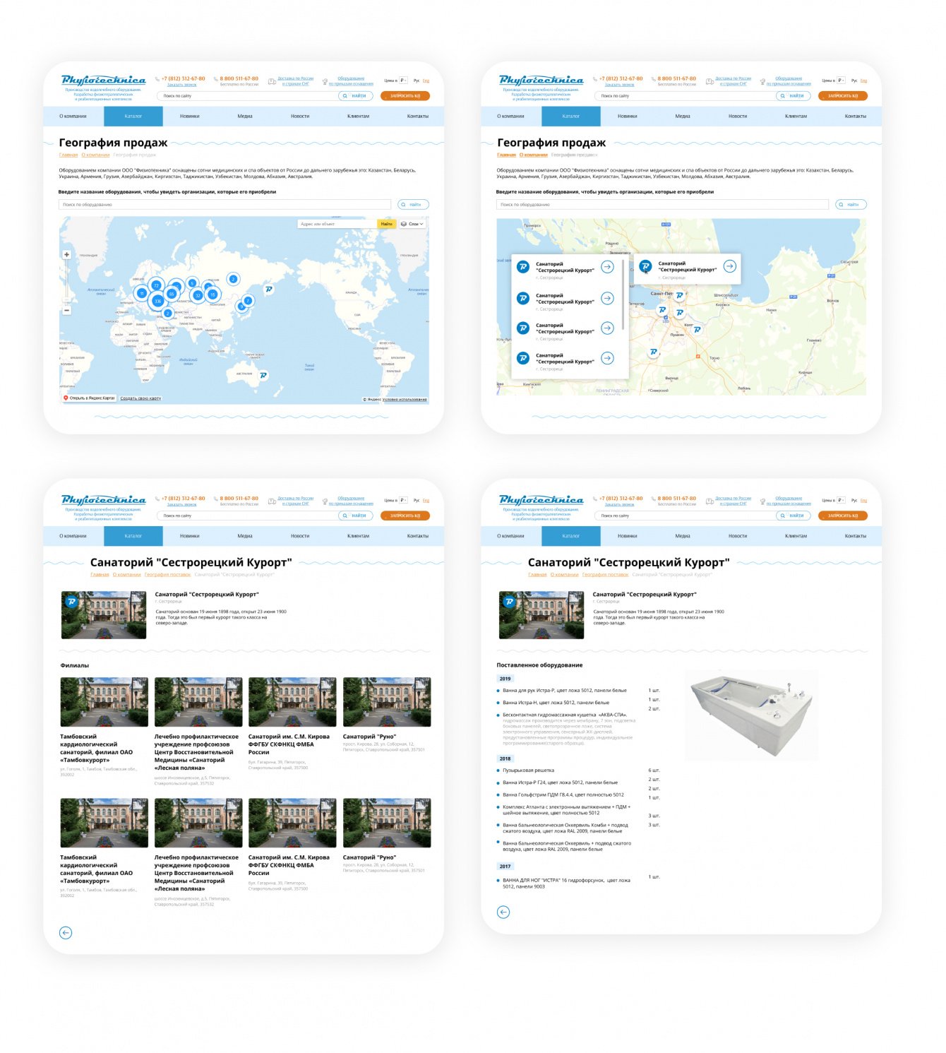Click the arrow in the single-card popup beside the list

(x=730, y=266)
